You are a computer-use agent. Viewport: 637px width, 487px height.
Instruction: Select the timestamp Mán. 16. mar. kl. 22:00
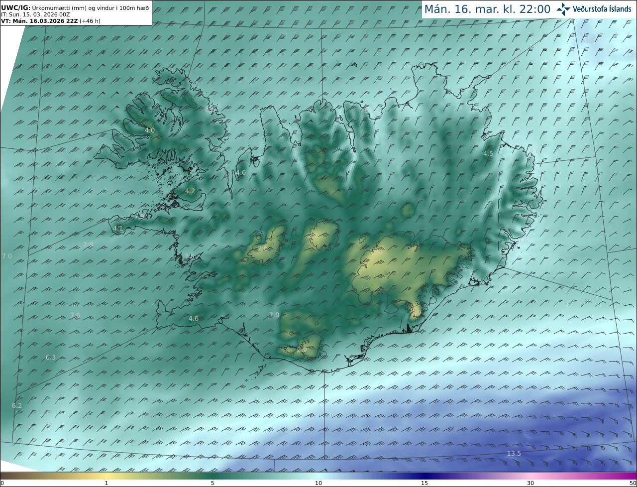coord(487,9)
